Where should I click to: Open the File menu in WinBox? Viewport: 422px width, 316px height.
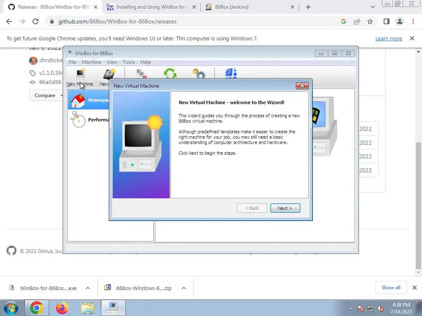pos(73,62)
